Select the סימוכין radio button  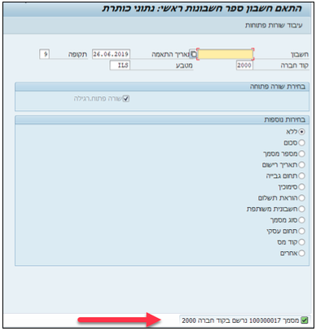pos(301,187)
